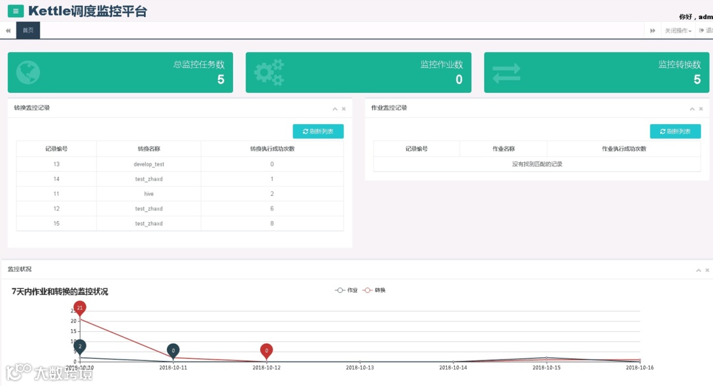
Task: Click 记录编号 header in 转换监控记录 table
Action: 56,148
